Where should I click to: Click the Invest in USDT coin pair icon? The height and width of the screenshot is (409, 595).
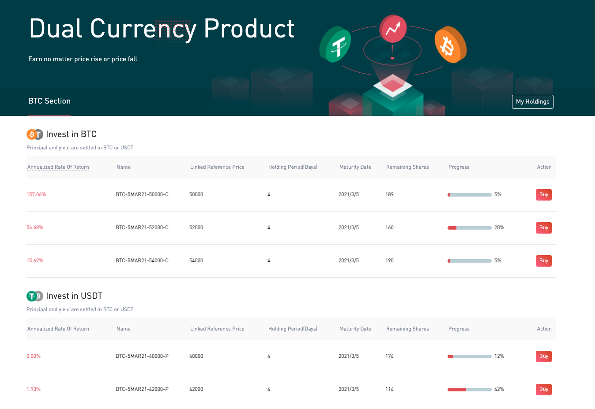point(35,296)
